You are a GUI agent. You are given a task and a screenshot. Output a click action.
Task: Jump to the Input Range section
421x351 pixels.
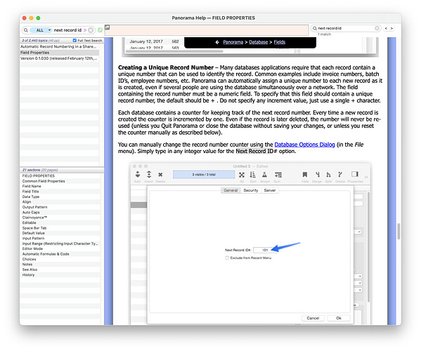tap(60, 244)
